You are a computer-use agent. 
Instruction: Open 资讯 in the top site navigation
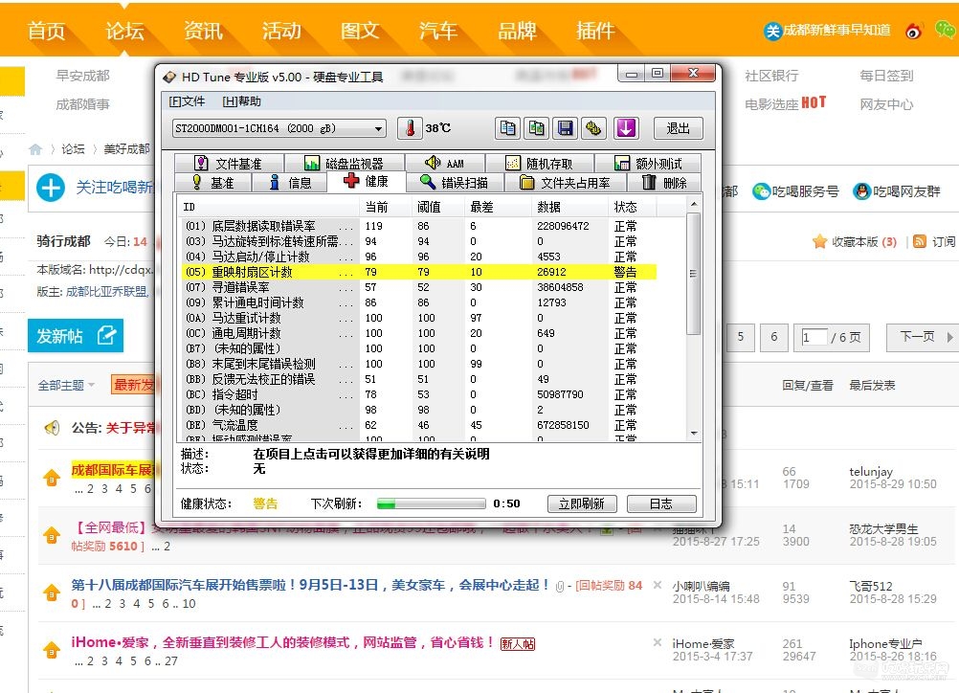(x=203, y=31)
